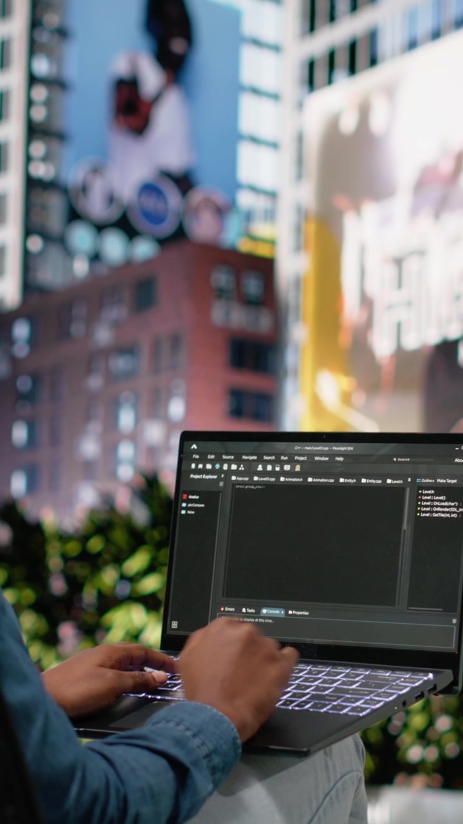Open the Errors tab
The image size is (463, 824).
(x=227, y=609)
